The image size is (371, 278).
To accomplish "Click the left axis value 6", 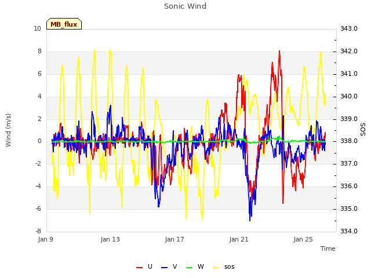I will [39, 74].
